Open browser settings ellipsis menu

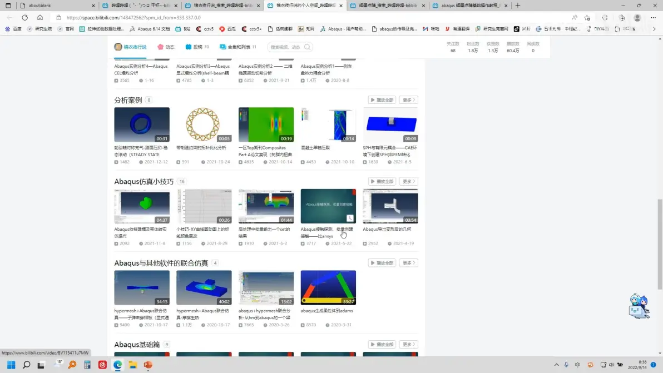click(654, 18)
